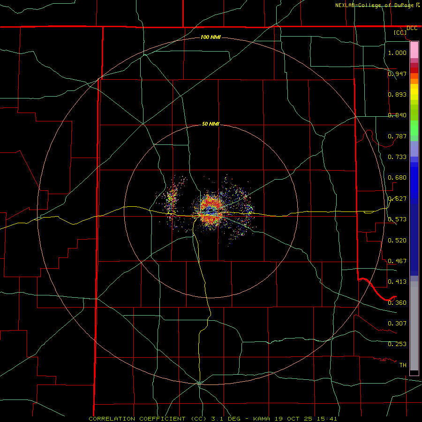The width and height of the screenshot is (422, 422).
Task: Pick the gray lower segment of color bar
Action: tap(414, 326)
